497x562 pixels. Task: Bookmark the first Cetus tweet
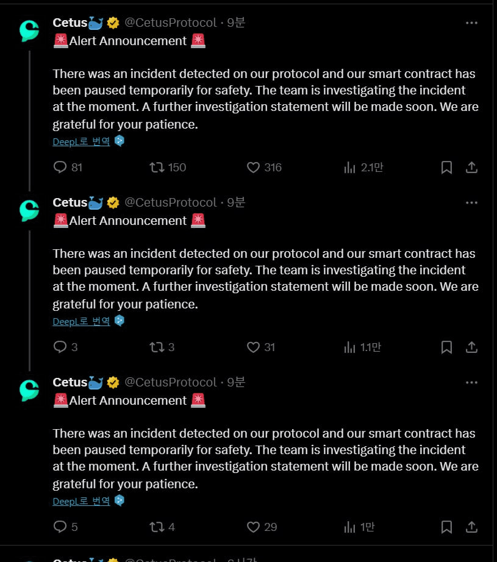pyautogui.click(x=446, y=168)
